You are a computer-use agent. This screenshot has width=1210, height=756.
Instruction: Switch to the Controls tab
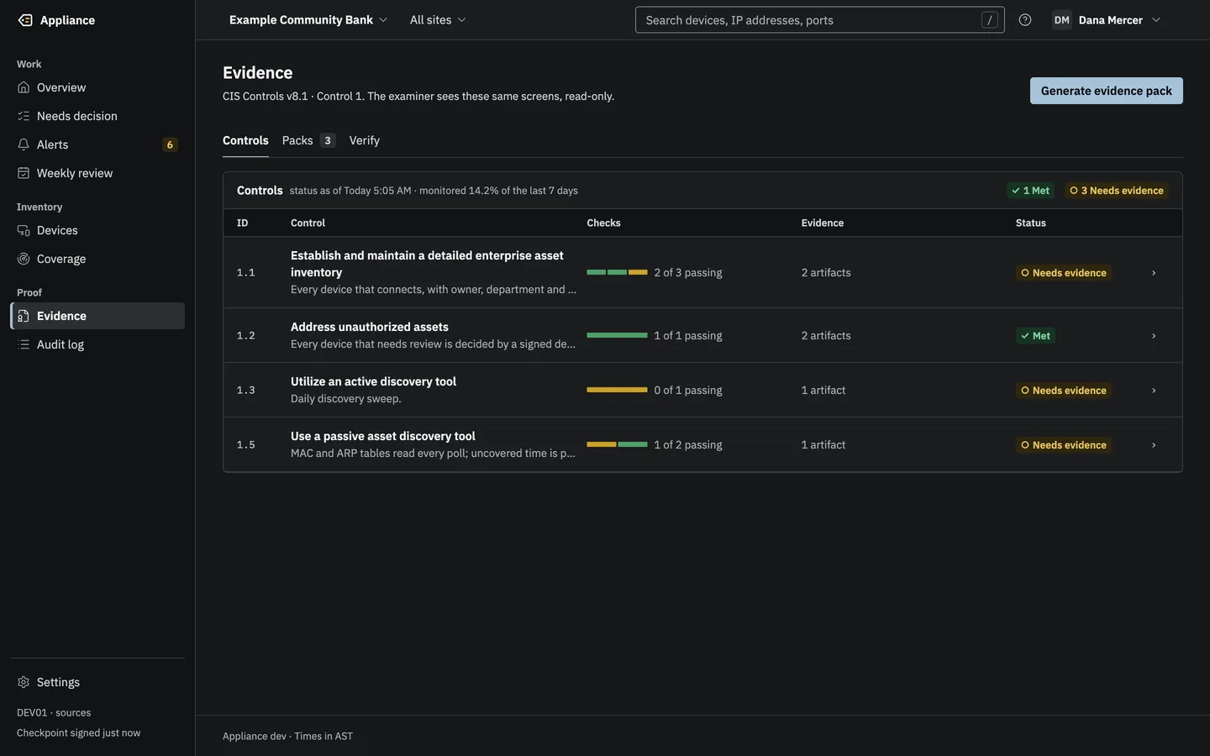(x=245, y=140)
